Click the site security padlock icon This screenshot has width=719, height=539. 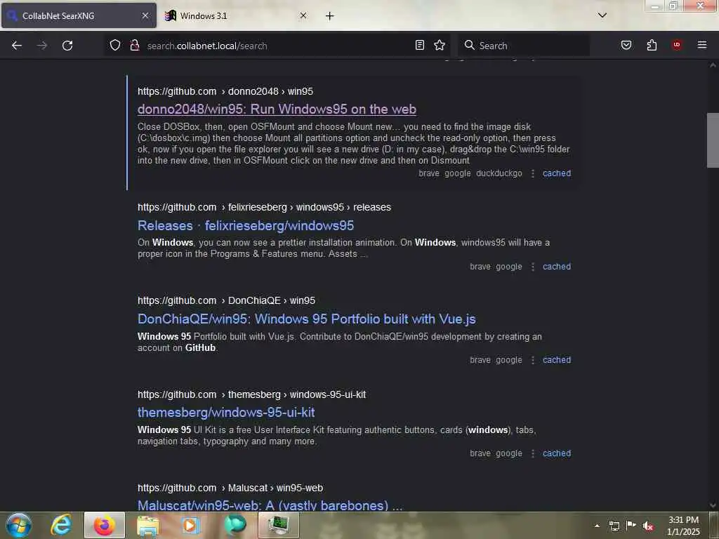135,45
